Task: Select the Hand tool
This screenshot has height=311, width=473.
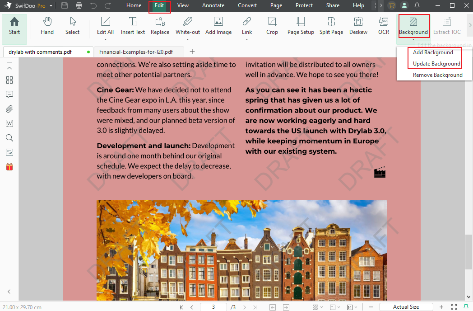Action: click(x=47, y=26)
